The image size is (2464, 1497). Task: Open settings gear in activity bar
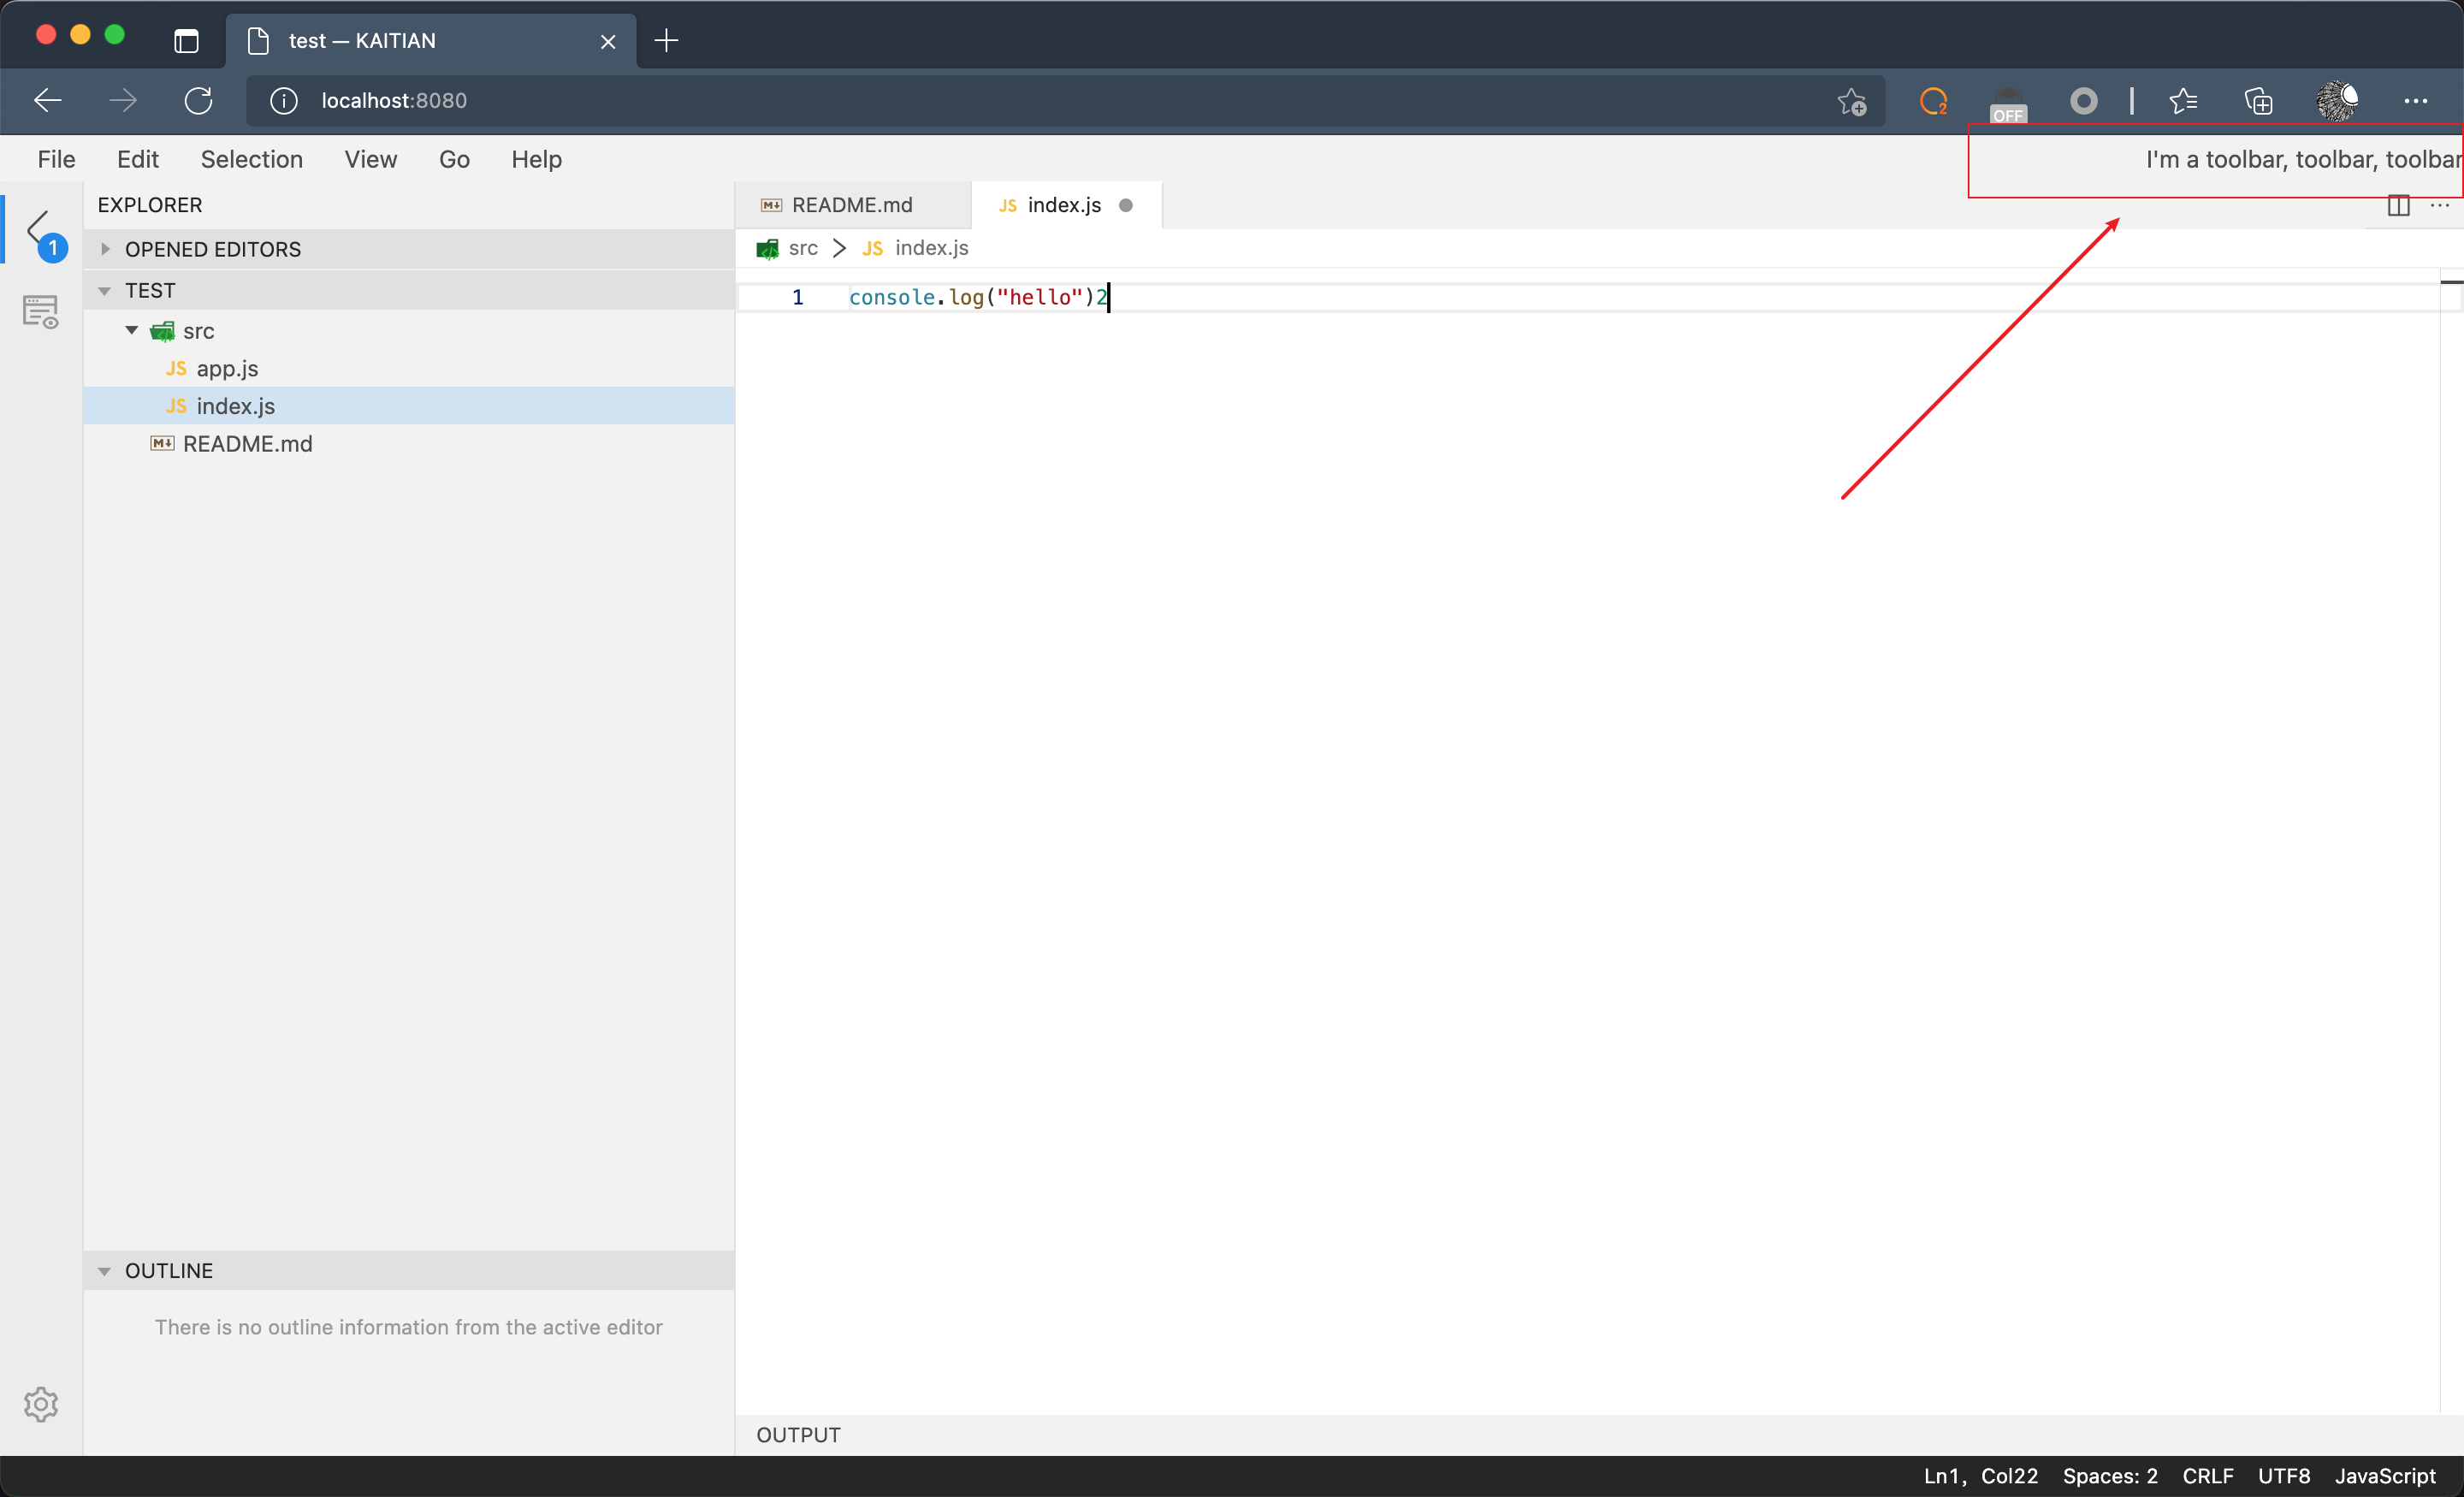click(x=41, y=1404)
